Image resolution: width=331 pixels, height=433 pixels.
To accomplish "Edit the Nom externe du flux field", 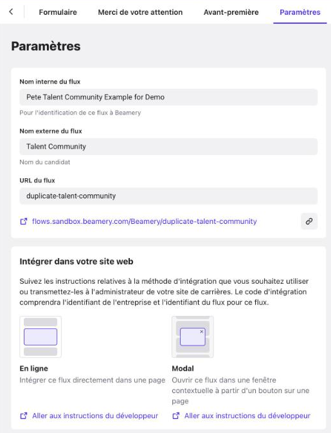I will [x=168, y=147].
